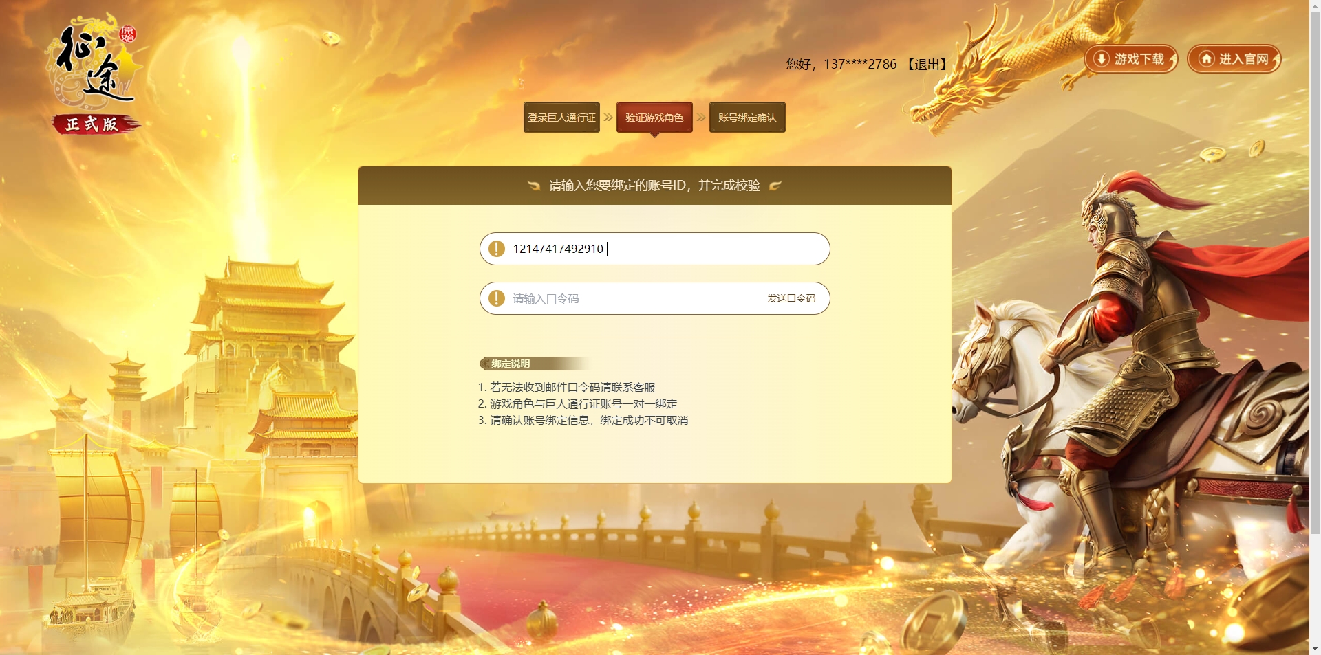Focus the account ID input field
This screenshot has height=655, width=1321.
[x=655, y=249]
